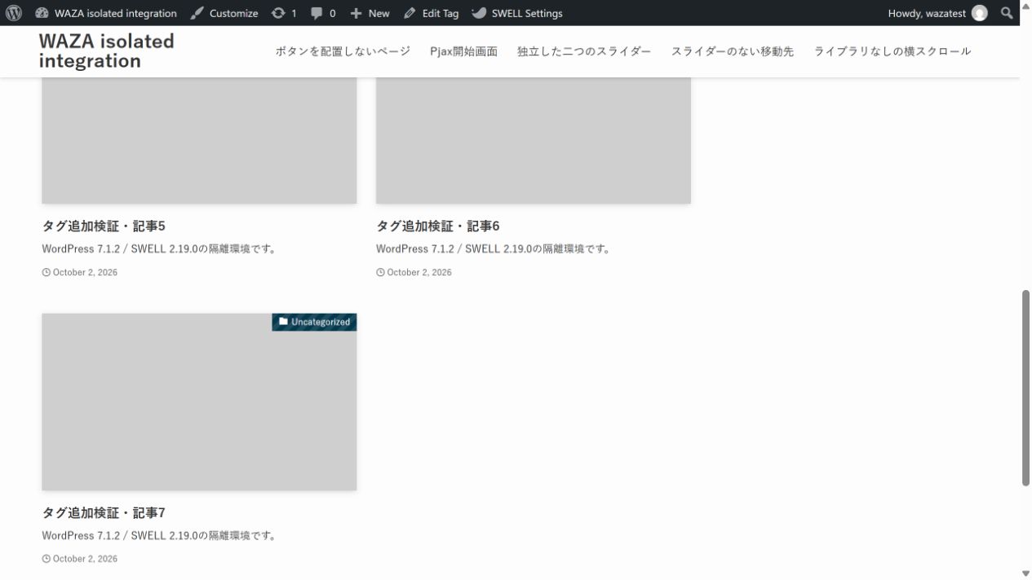Image resolution: width=1032 pixels, height=580 pixels.
Task: Open the post タグ追加検証・記事5
Action: tap(104, 226)
